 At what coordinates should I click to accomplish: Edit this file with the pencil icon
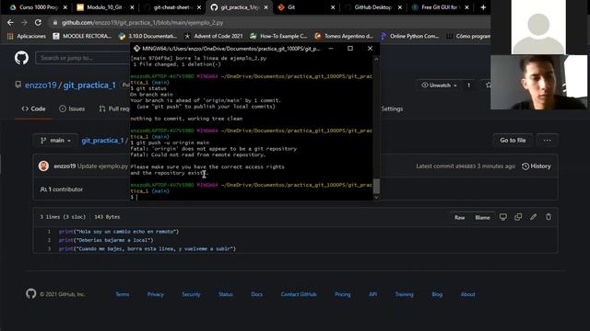click(x=533, y=217)
